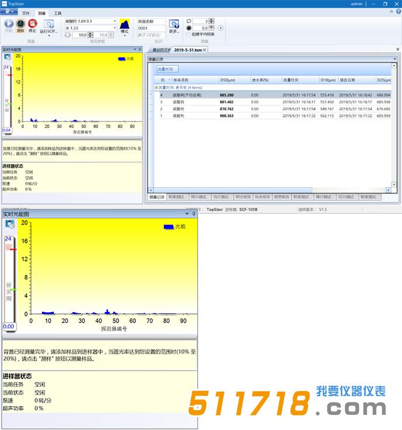This screenshot has height=430, width=402.
Task: Click the 样品名称 input field
Action: click(x=151, y=28)
